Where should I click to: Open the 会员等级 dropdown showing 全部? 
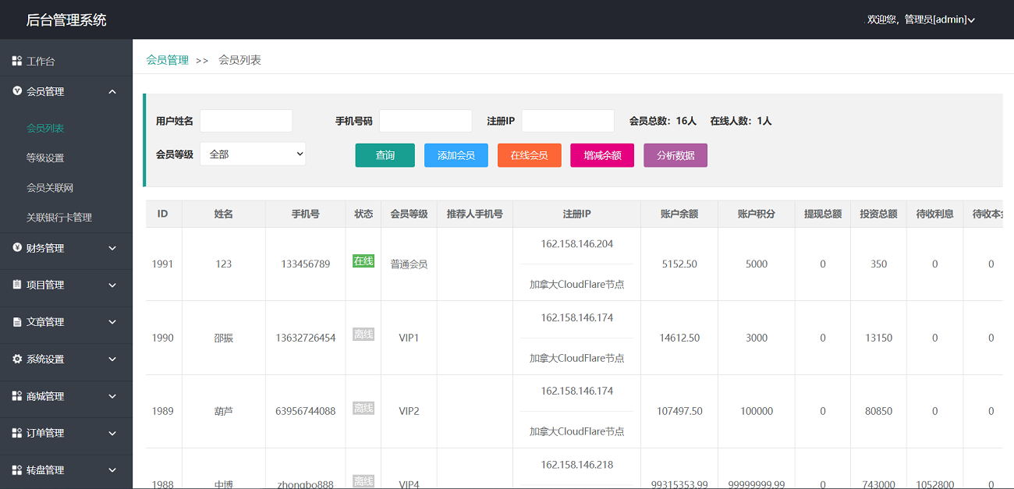(x=253, y=154)
